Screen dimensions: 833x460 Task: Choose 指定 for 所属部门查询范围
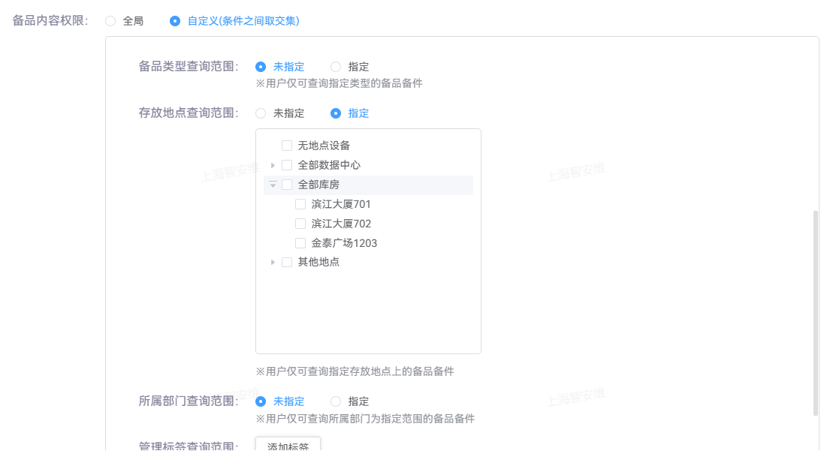point(336,401)
